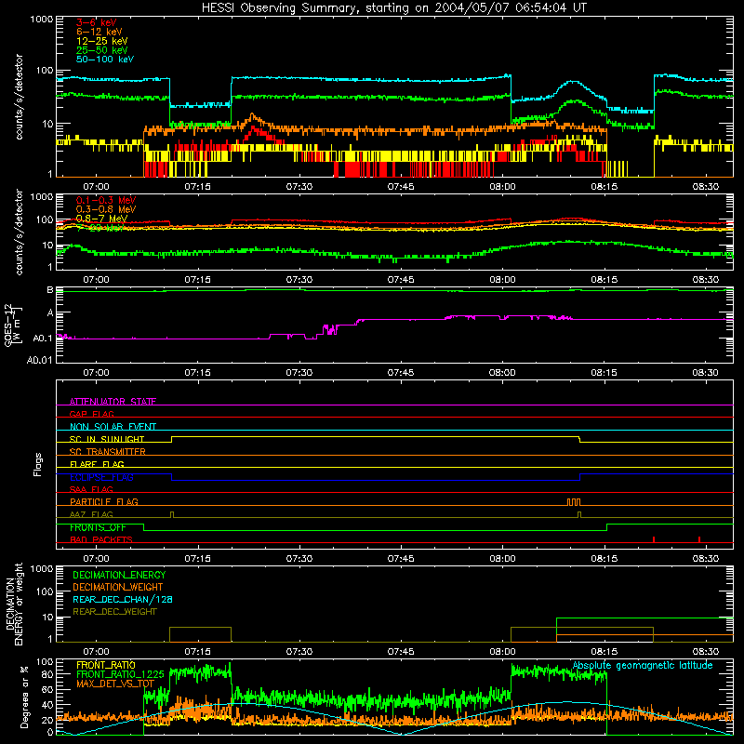Viewport: 744px width, 744px height.
Task: Click the 08:00 tick label under the GOES panel
Action: 502,373
